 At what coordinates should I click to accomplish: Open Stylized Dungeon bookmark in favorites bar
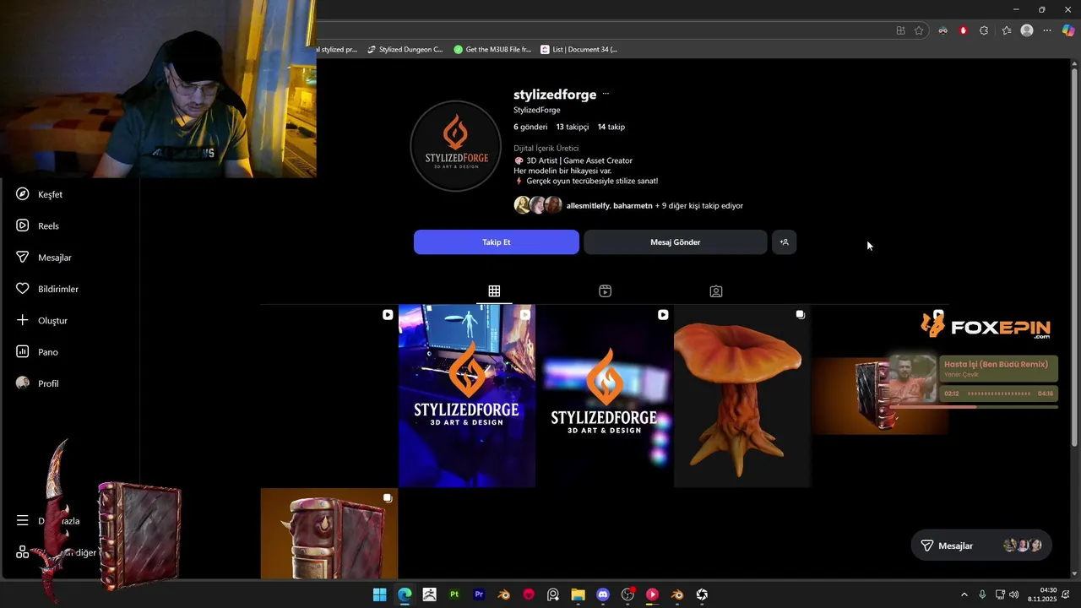pyautogui.click(x=405, y=50)
